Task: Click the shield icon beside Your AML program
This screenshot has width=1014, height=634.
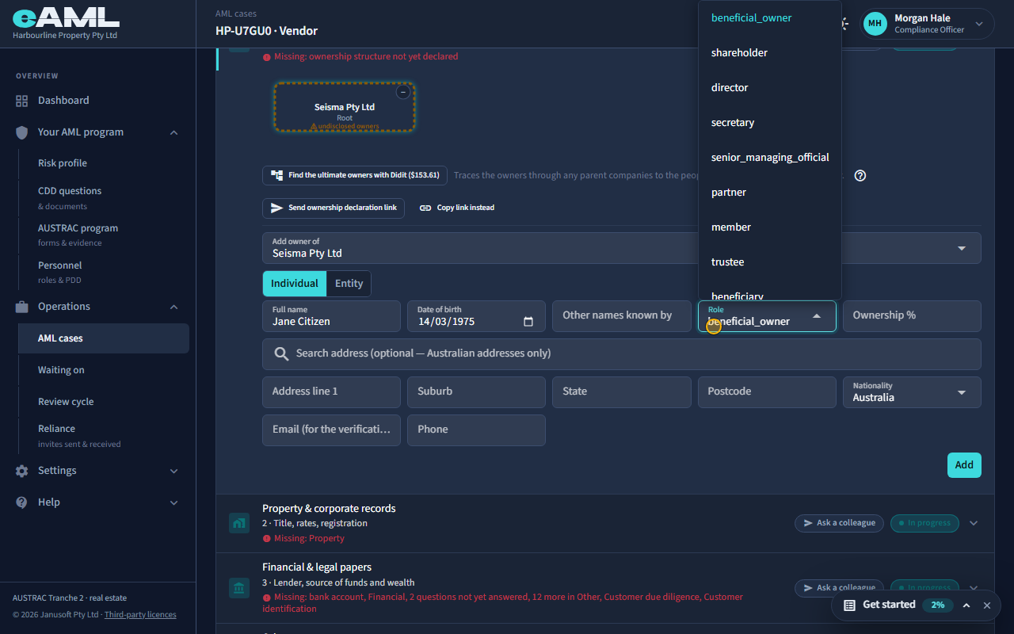Action: tap(22, 132)
